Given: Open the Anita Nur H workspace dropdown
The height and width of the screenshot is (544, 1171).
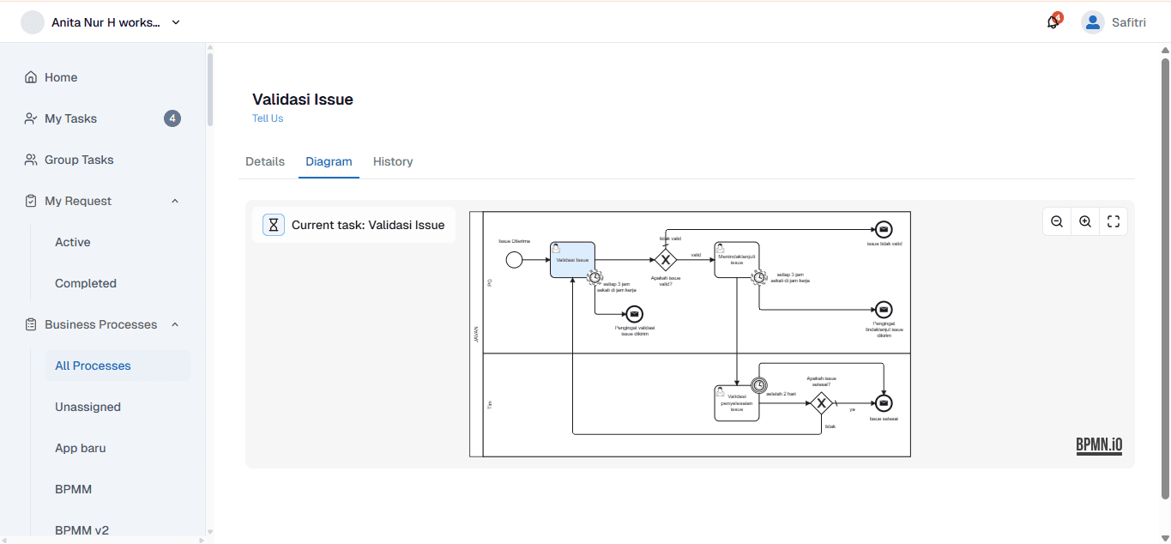Looking at the screenshot, I should pos(175,22).
